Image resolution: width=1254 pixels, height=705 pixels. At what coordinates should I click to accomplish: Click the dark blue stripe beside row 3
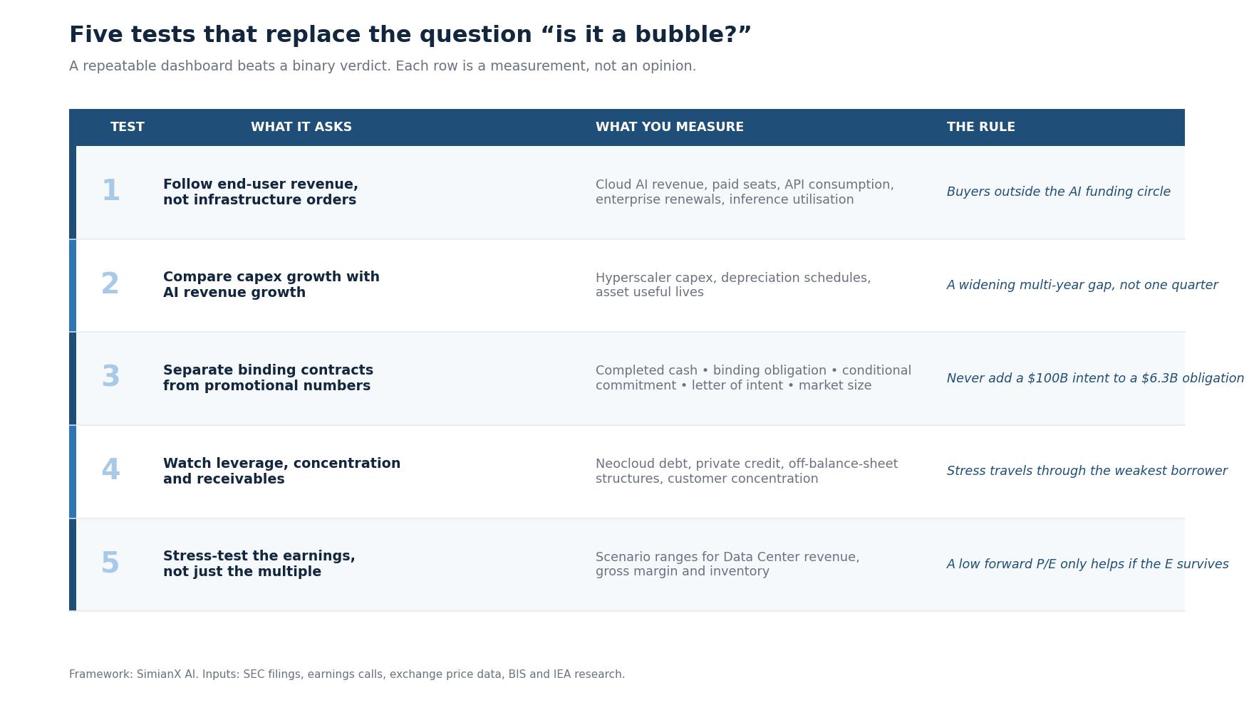click(73, 378)
